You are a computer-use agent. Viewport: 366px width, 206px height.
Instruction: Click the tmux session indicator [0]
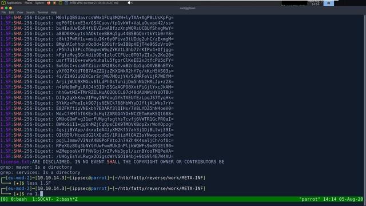[4, 199]
